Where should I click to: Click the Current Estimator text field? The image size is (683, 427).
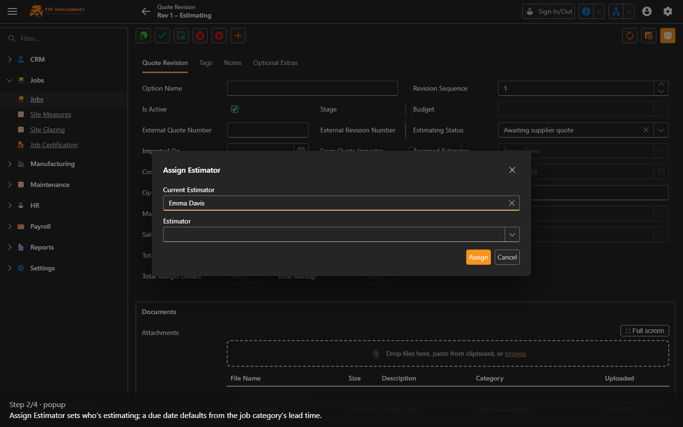(x=341, y=203)
